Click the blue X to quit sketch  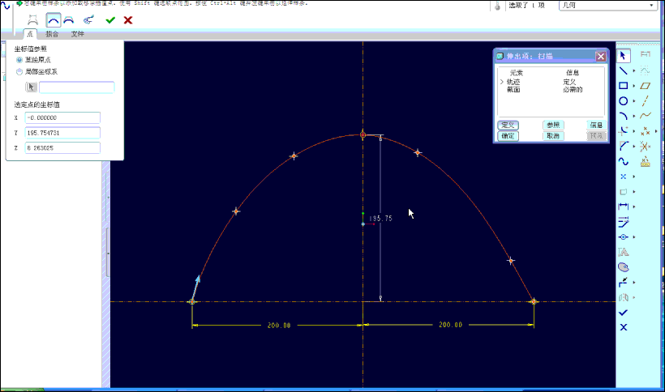(623, 327)
